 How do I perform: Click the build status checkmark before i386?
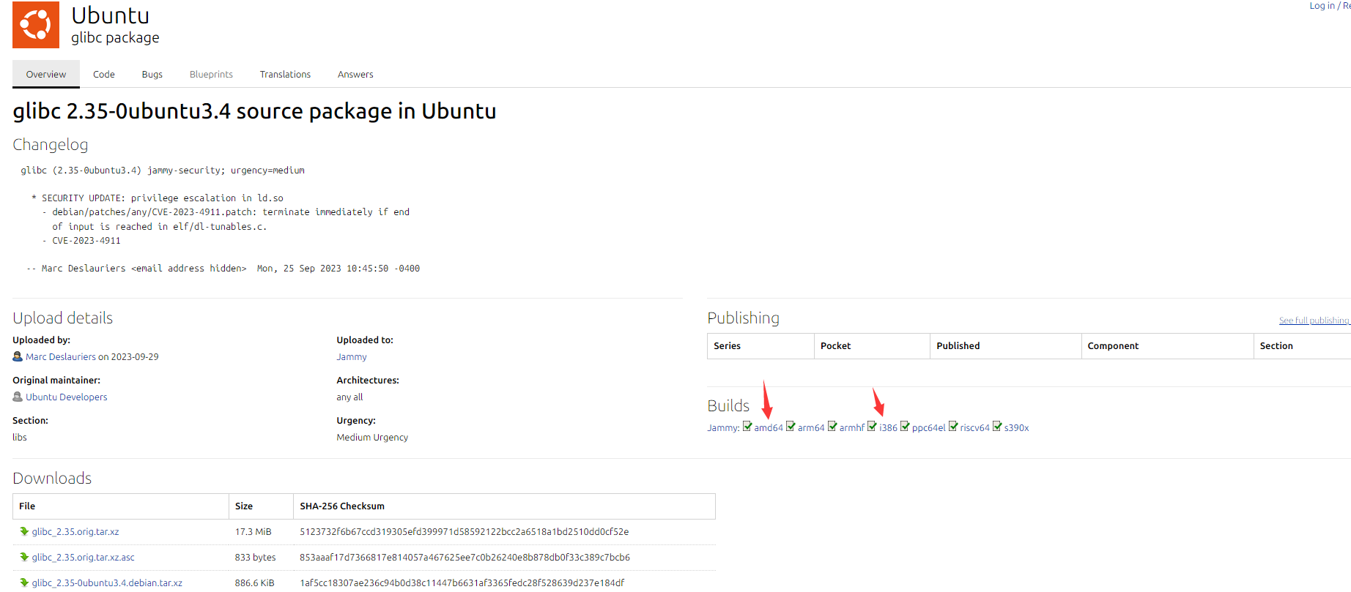pos(872,427)
